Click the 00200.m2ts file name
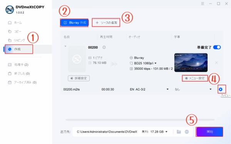This screenshot has height=144, width=231. (72, 89)
